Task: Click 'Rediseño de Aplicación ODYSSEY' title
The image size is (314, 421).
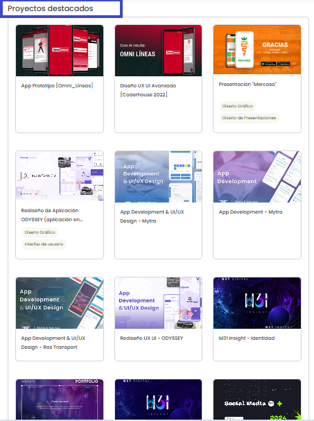Action: [52, 215]
